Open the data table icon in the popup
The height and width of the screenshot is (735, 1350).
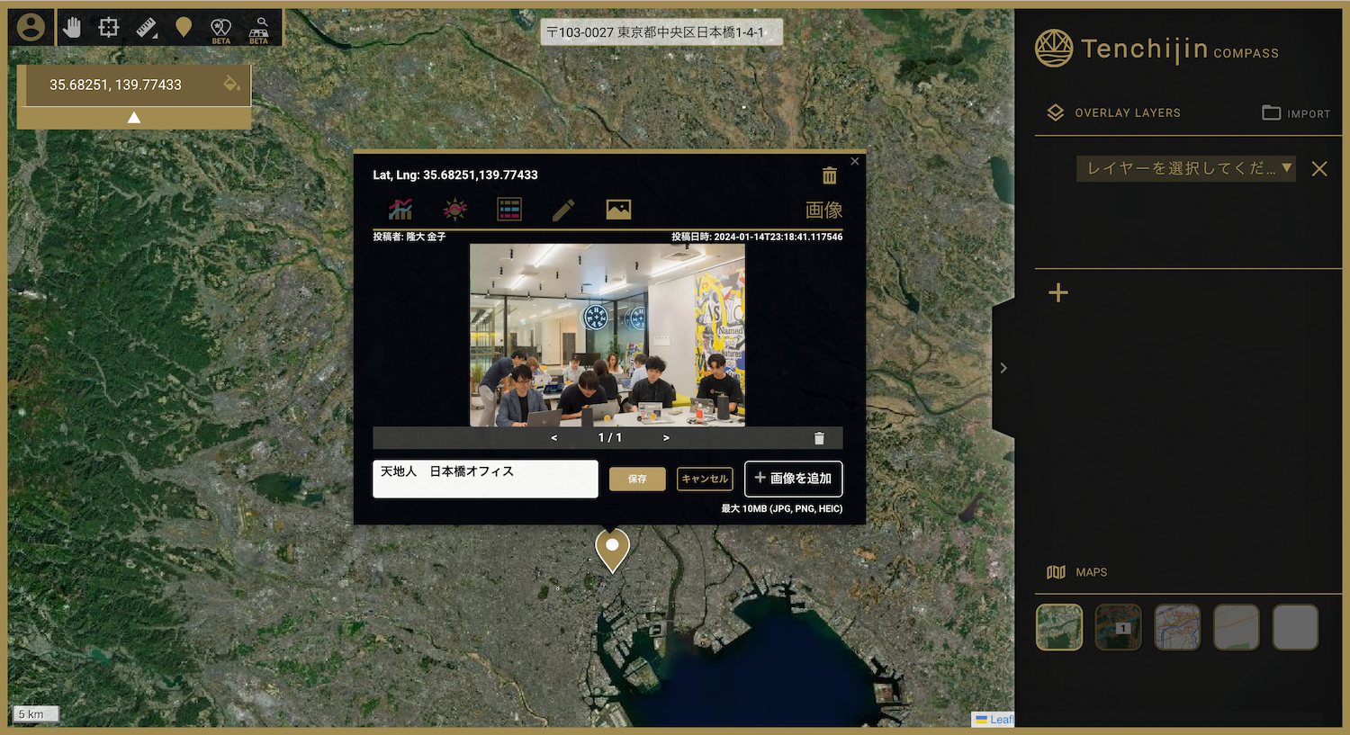[508, 209]
